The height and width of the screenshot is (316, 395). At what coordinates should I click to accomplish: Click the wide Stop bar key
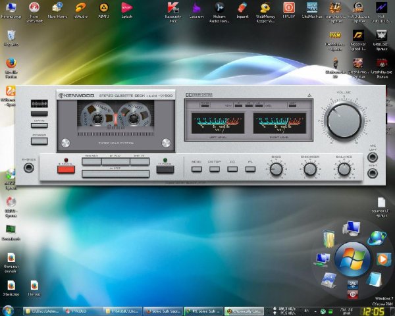tap(116, 174)
